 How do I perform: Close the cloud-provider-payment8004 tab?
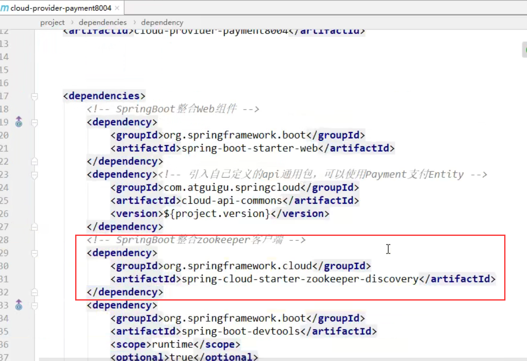[117, 8]
